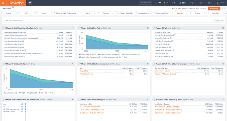The height and width of the screenshot is (121, 227).
Task: Close Site to Site Performance widget
Action: click(x=223, y=64)
